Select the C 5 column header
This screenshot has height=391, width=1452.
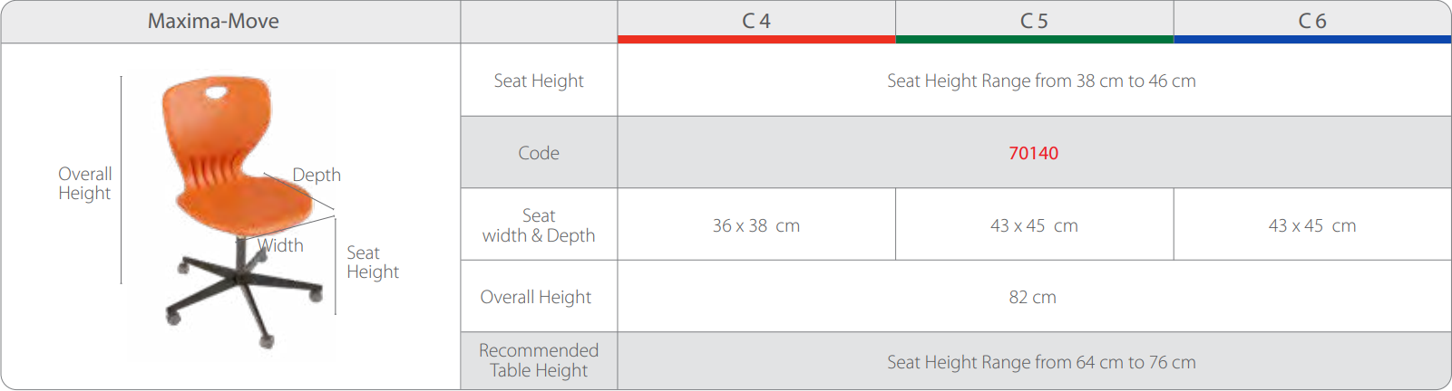coord(1034,21)
